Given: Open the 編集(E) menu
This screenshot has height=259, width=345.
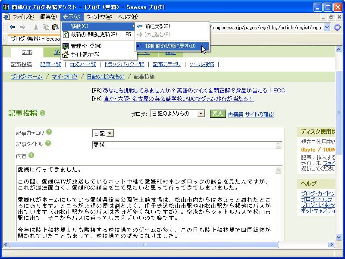Looking at the screenshot, I should click(x=49, y=17).
